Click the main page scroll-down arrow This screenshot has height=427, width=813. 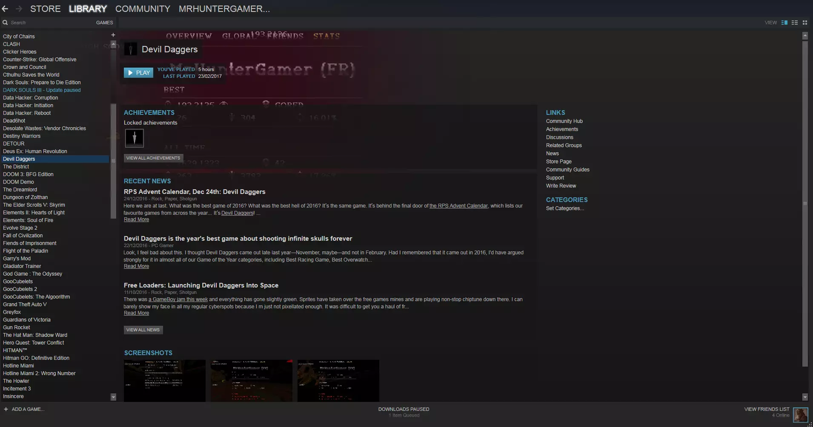pos(805,397)
